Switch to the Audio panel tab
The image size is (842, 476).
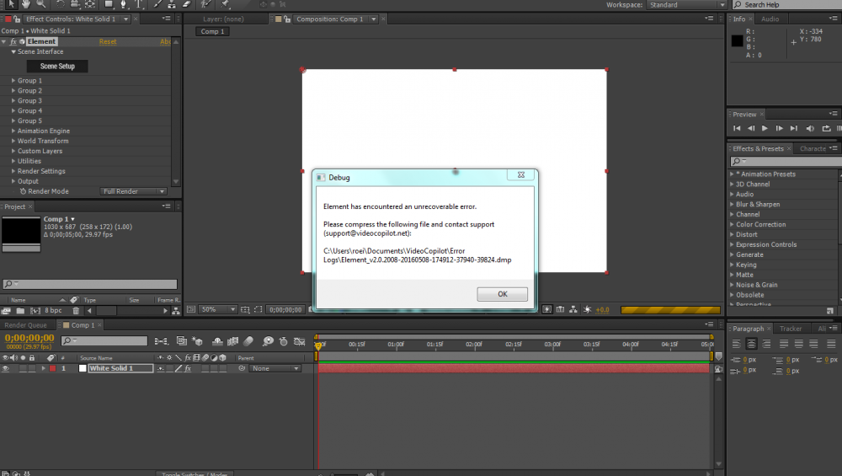click(770, 19)
